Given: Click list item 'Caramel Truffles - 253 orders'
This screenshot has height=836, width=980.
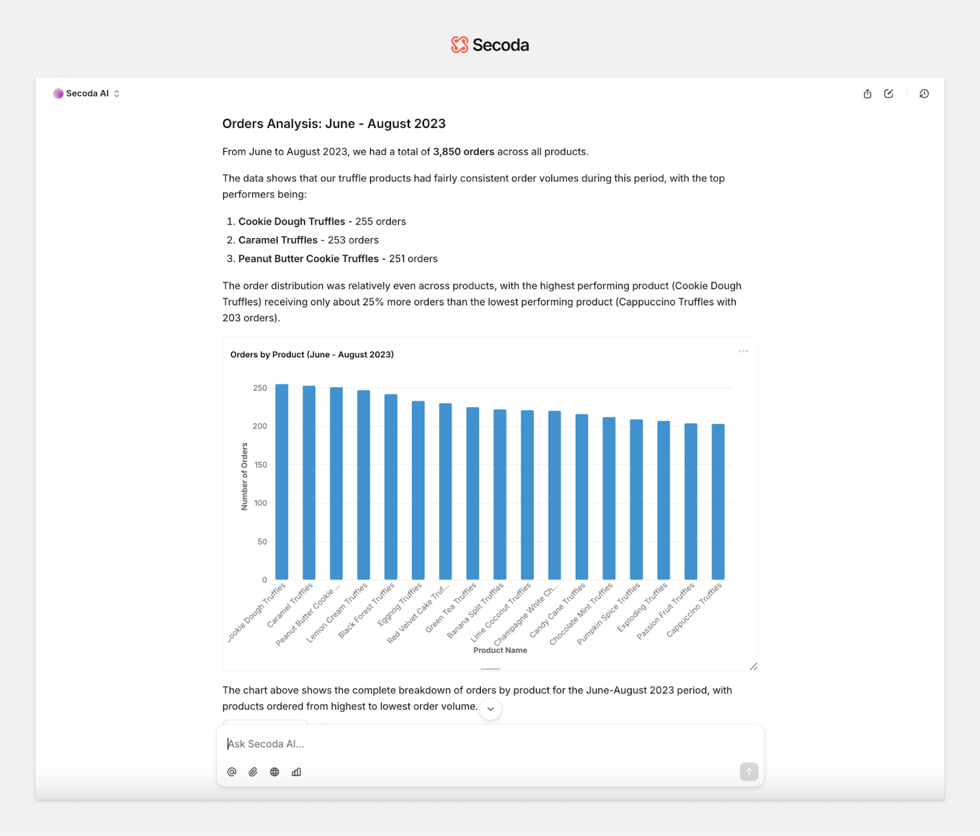Looking at the screenshot, I should [x=309, y=240].
